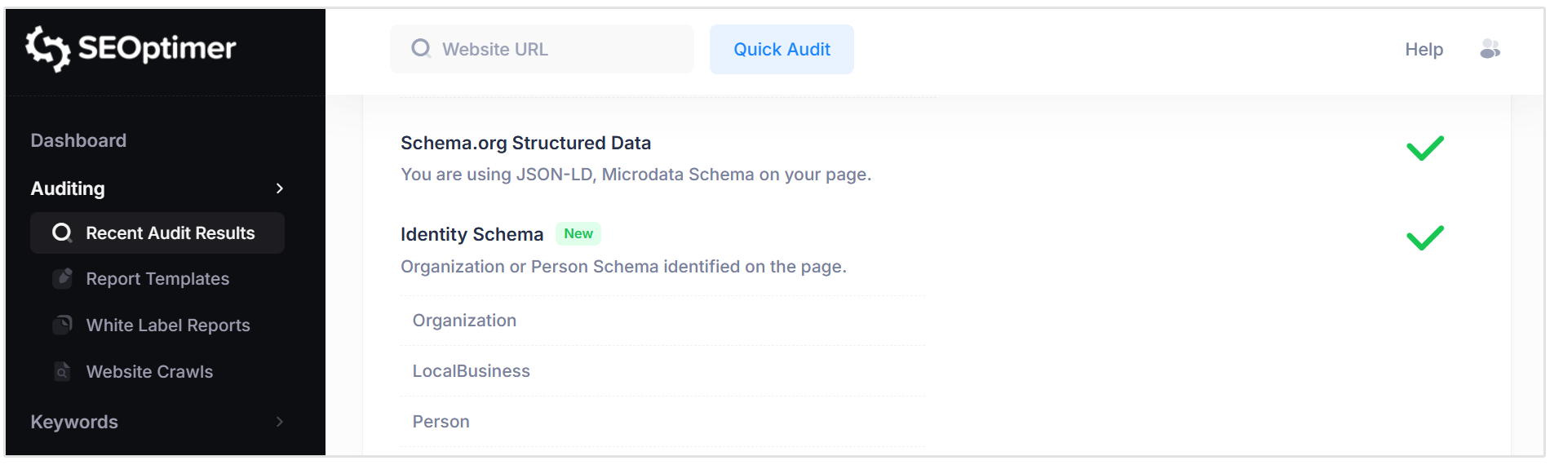Click the Identity Schema green checkmark
Image resolution: width=1550 pixels, height=465 pixels.
[x=1424, y=237]
